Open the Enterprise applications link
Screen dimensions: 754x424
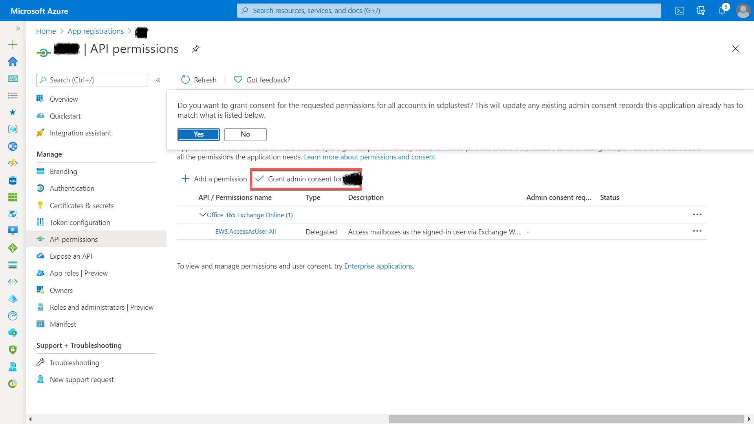tap(378, 266)
